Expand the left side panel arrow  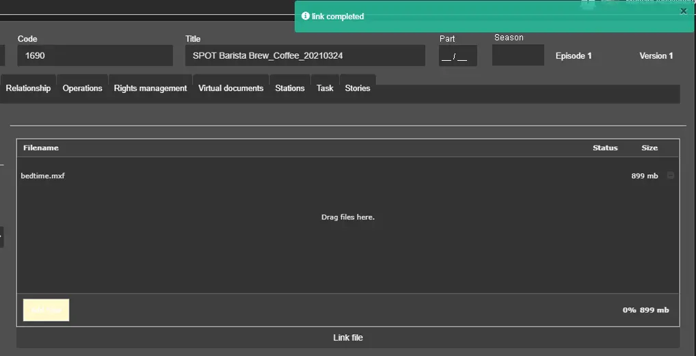[x=1, y=236]
